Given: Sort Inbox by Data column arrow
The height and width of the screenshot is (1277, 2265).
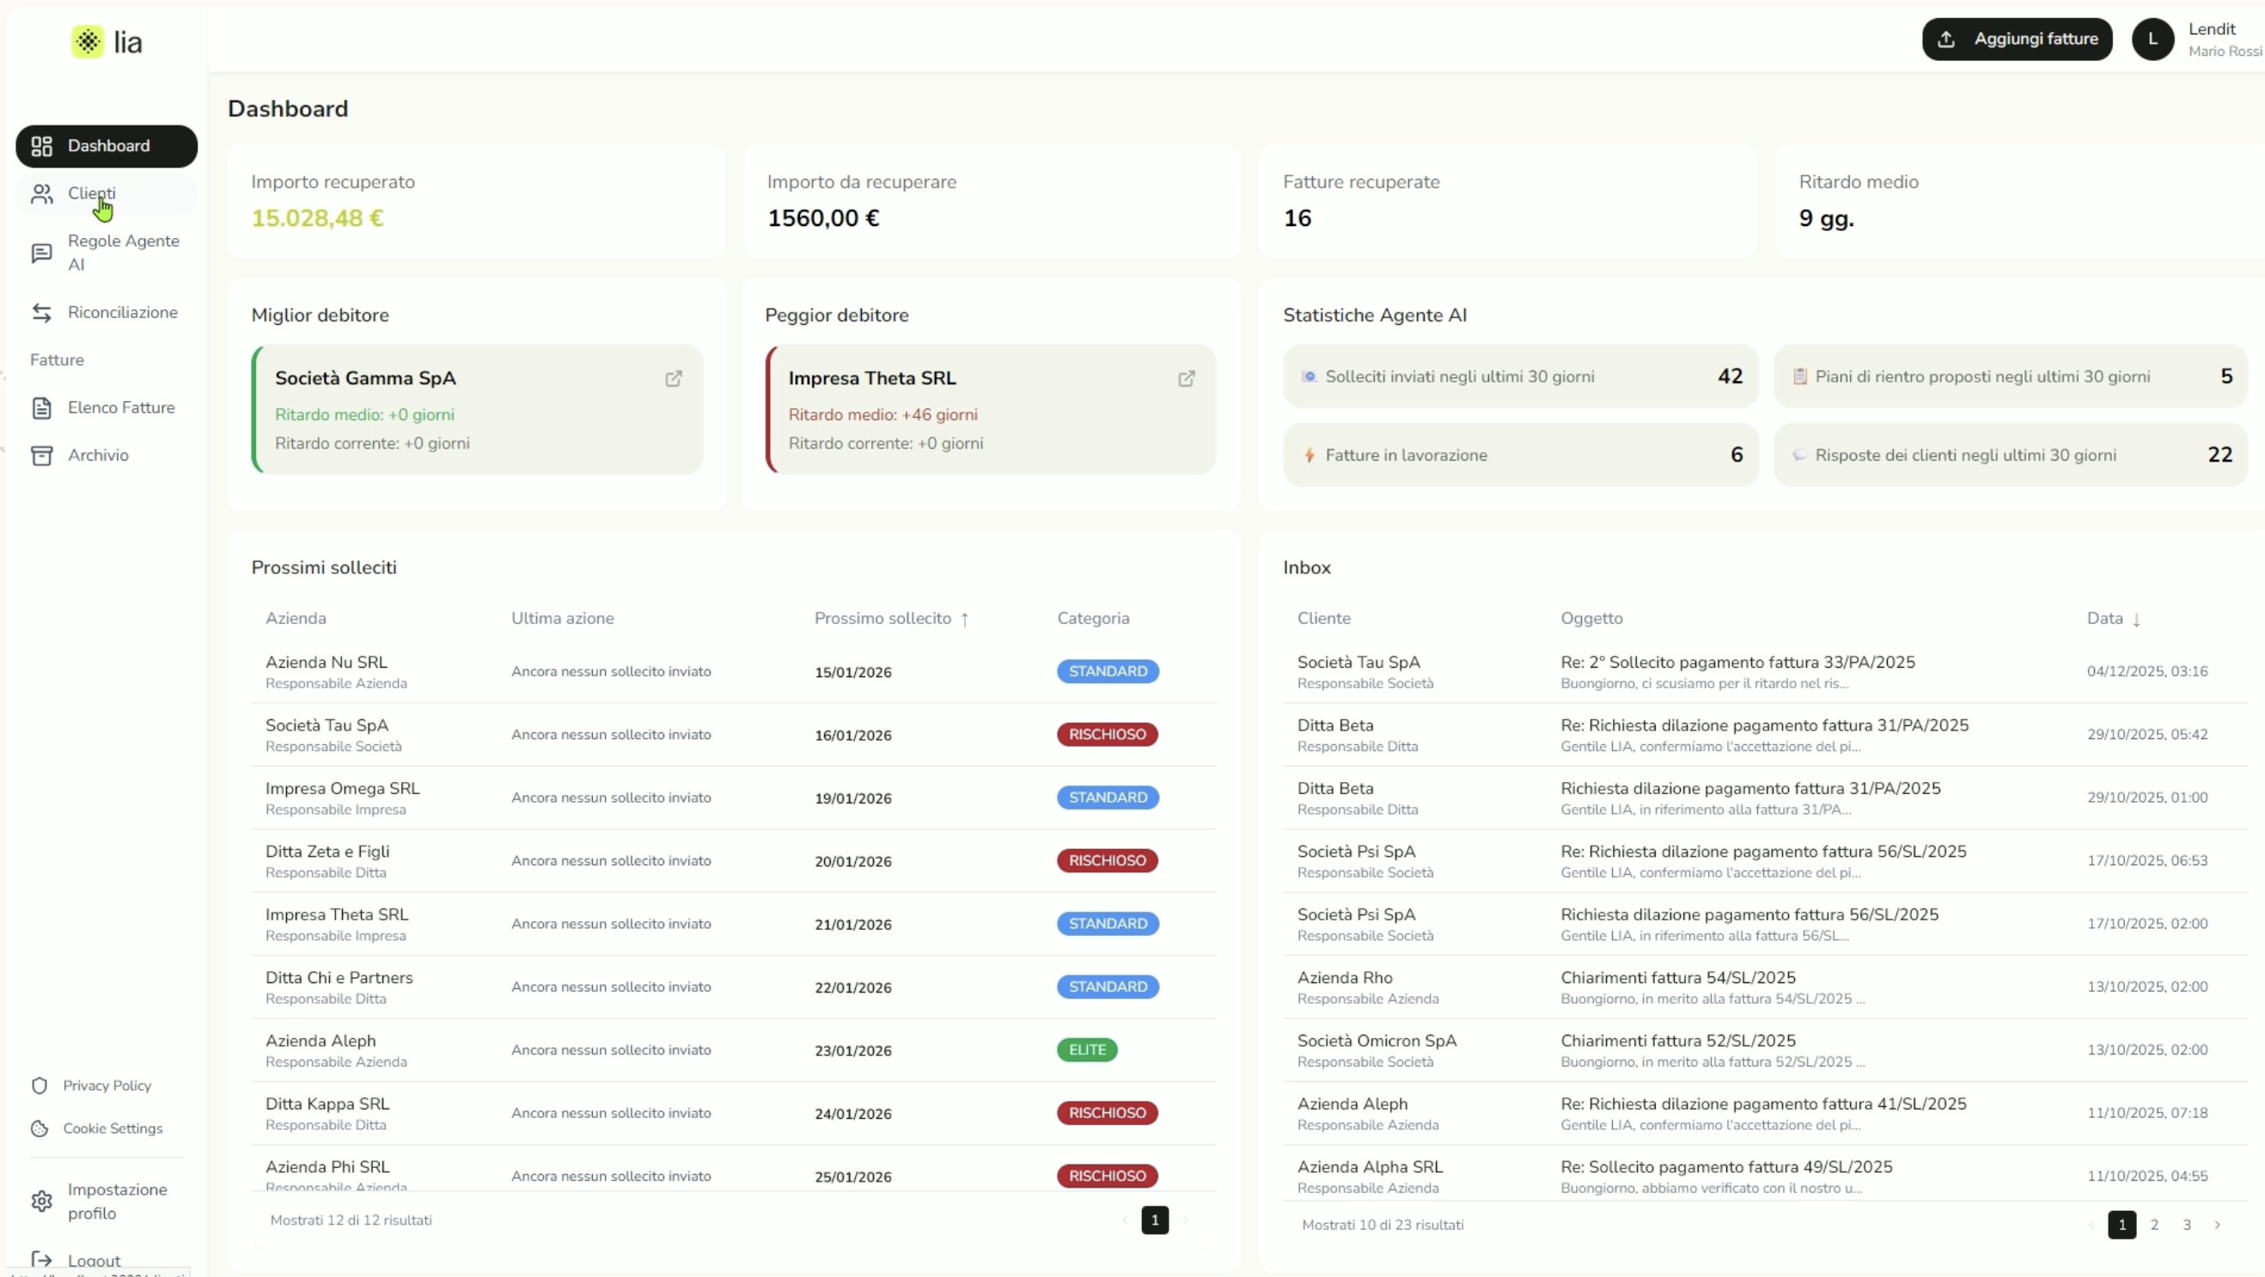Looking at the screenshot, I should click(2137, 619).
